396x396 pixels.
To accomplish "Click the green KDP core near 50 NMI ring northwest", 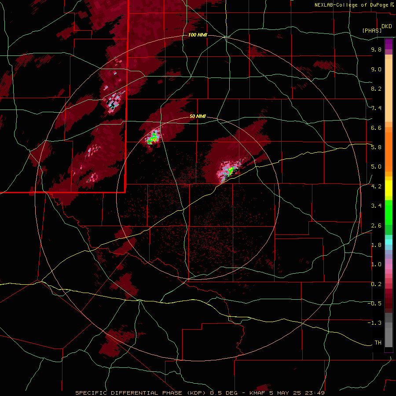I will [x=153, y=138].
